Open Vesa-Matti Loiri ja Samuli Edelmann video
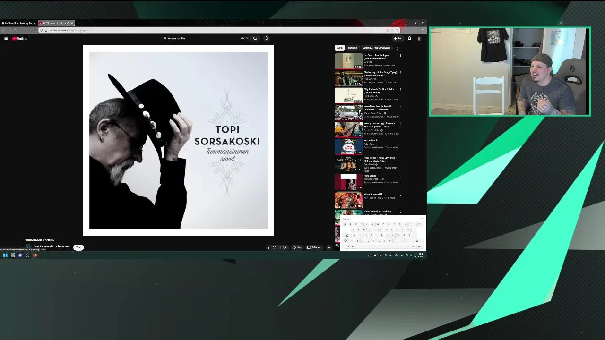The height and width of the screenshot is (340, 605). coord(348,112)
